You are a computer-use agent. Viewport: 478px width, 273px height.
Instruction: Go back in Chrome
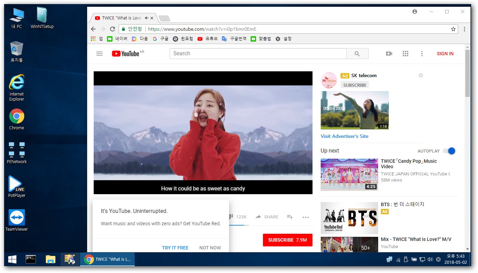[93, 29]
